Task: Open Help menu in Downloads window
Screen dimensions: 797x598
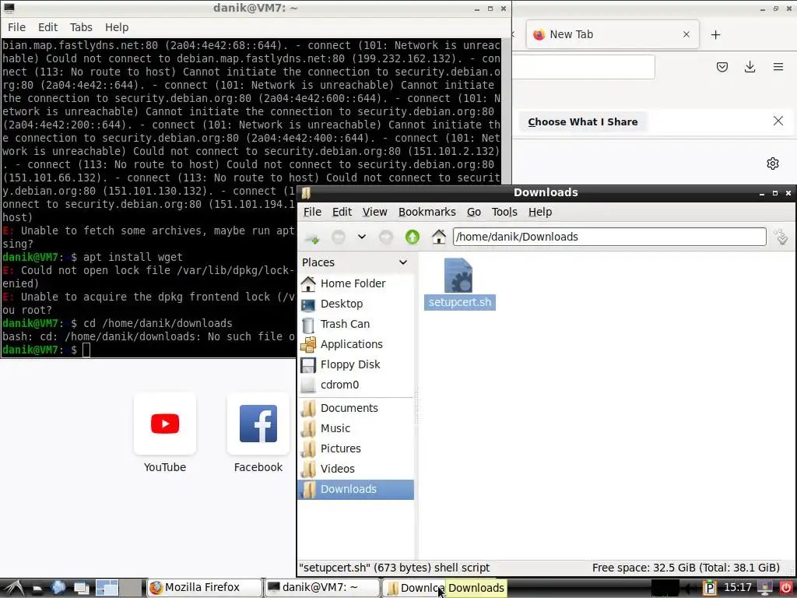Action: point(540,212)
